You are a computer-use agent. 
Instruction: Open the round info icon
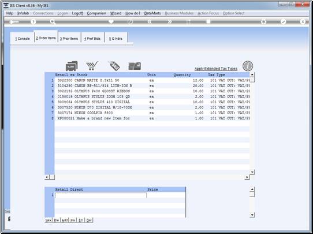click(248, 66)
